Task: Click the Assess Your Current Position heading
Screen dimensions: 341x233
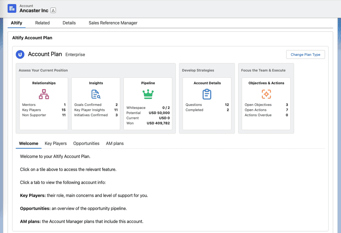Action: 43,70
